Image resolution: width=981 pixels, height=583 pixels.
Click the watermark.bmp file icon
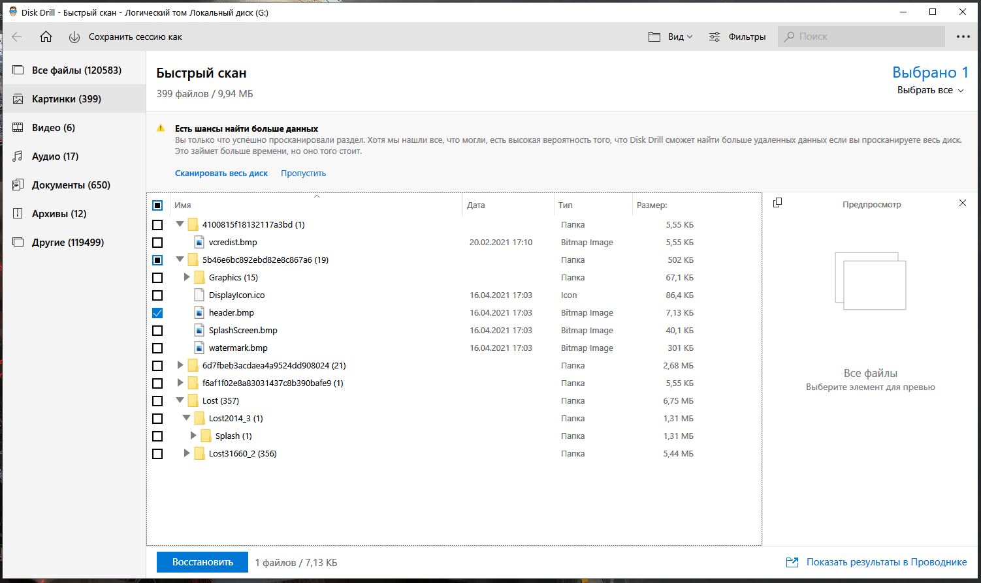[199, 348]
